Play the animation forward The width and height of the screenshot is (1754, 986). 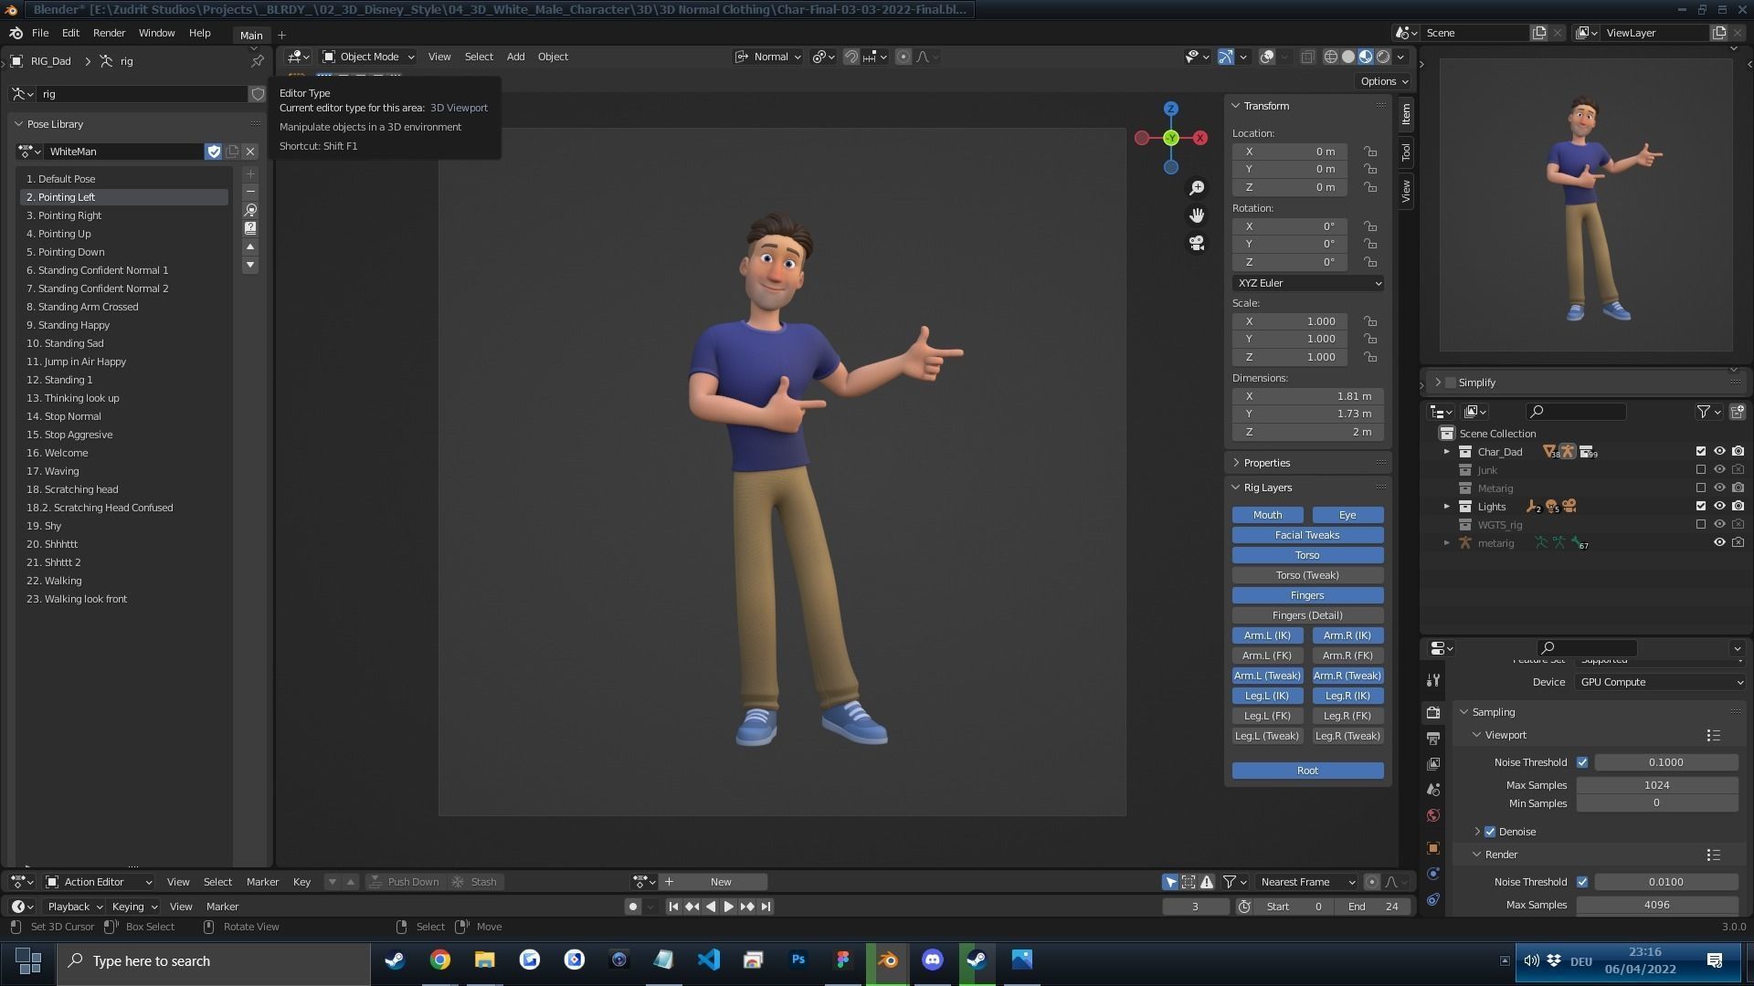tap(728, 907)
